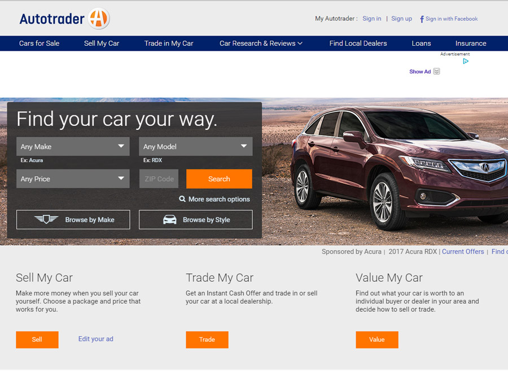Click the Autotrader orange logo icon

pyautogui.click(x=99, y=19)
